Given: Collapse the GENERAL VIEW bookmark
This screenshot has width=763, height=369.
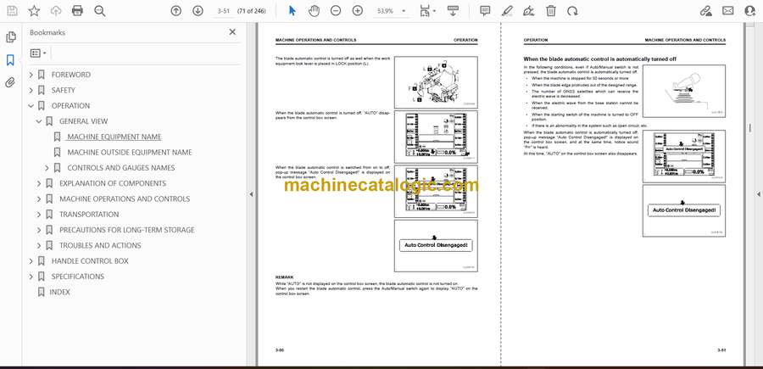Looking at the screenshot, I should pos(39,121).
